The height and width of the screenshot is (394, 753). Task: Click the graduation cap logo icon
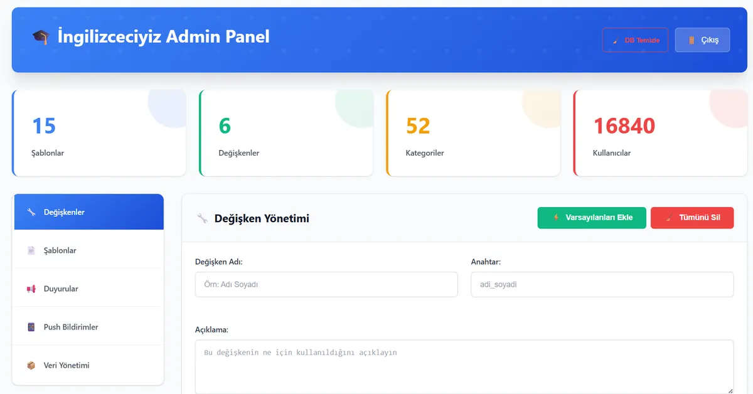(x=40, y=37)
